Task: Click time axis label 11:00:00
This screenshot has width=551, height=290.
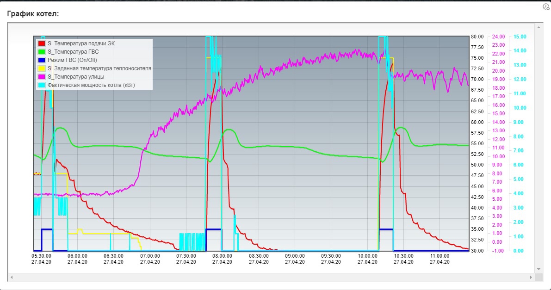Action: point(440,256)
